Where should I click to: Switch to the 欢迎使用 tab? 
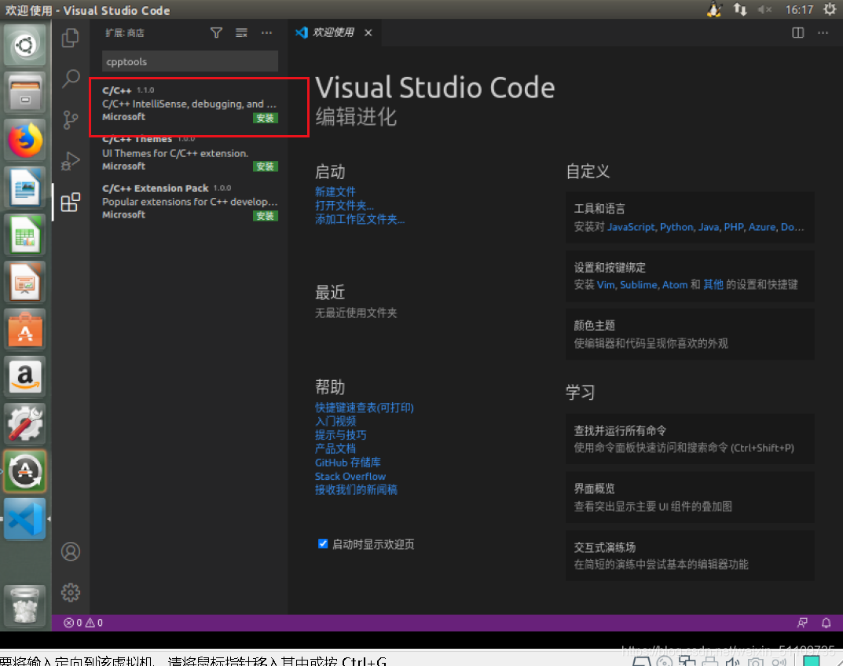(x=333, y=32)
